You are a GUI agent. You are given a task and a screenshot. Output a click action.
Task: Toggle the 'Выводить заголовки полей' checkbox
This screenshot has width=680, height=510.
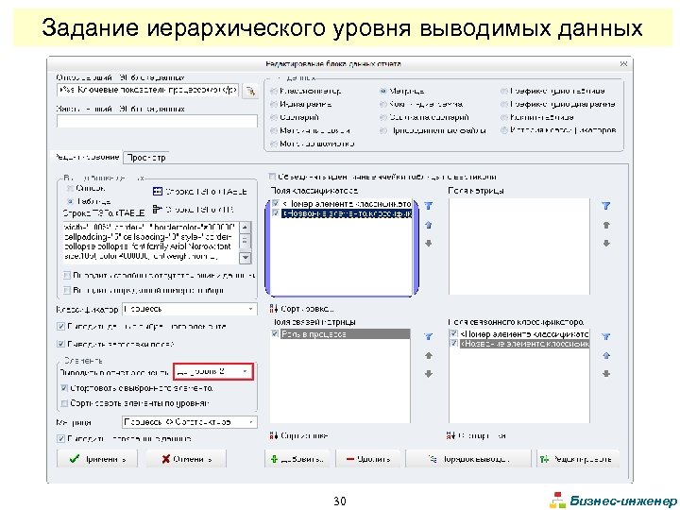click(60, 344)
